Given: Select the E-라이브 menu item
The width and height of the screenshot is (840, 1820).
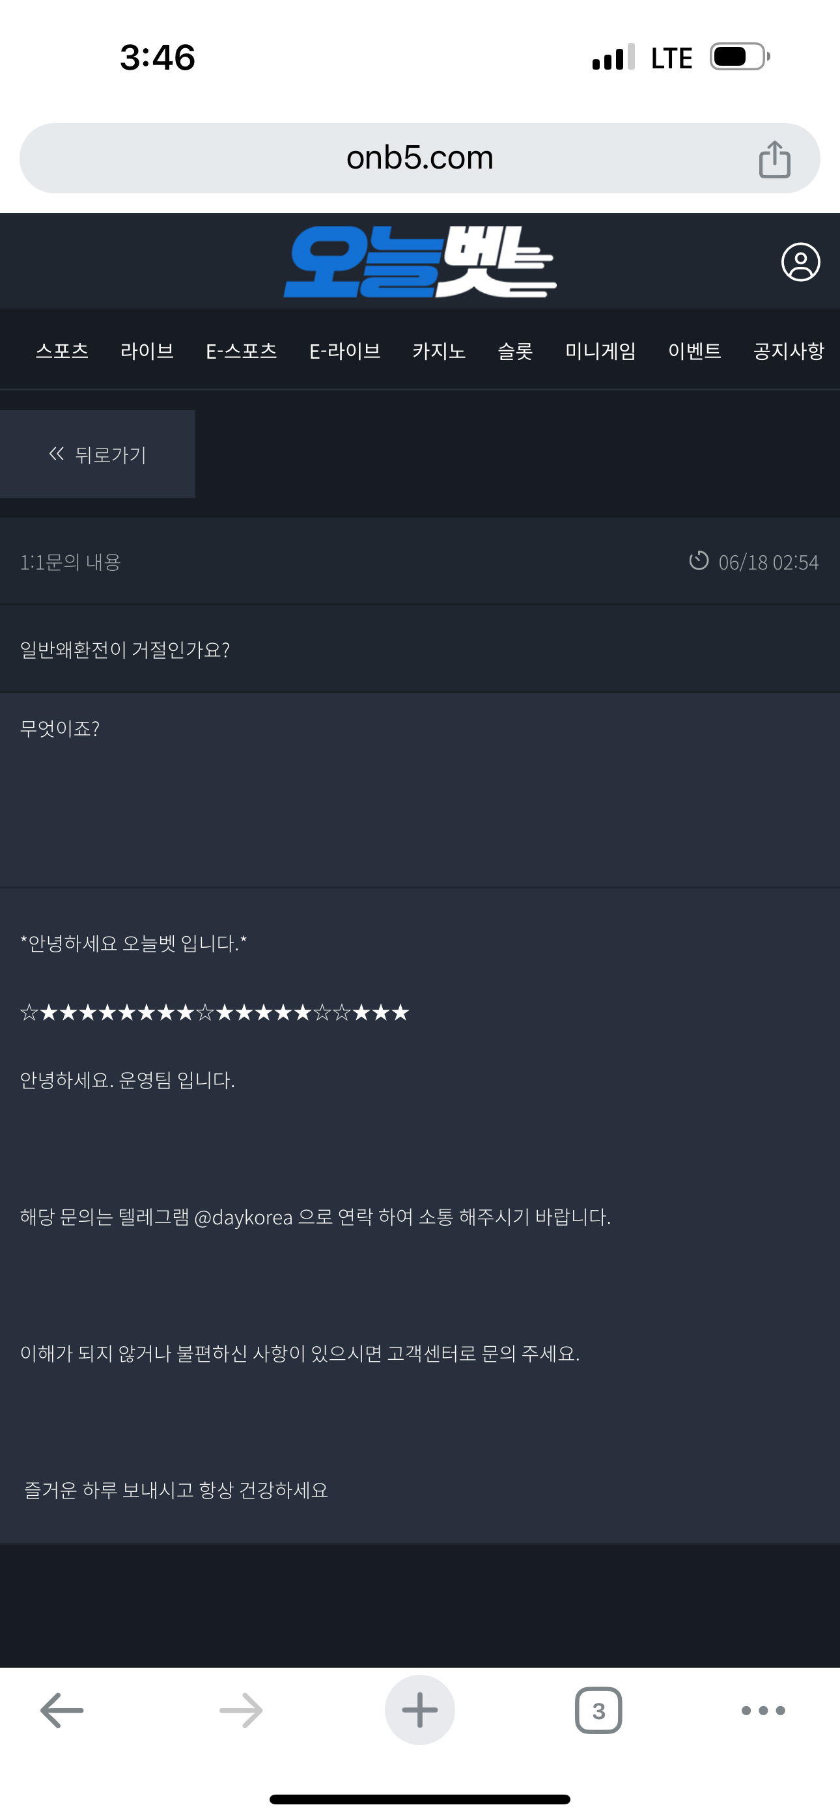Looking at the screenshot, I should [x=345, y=350].
